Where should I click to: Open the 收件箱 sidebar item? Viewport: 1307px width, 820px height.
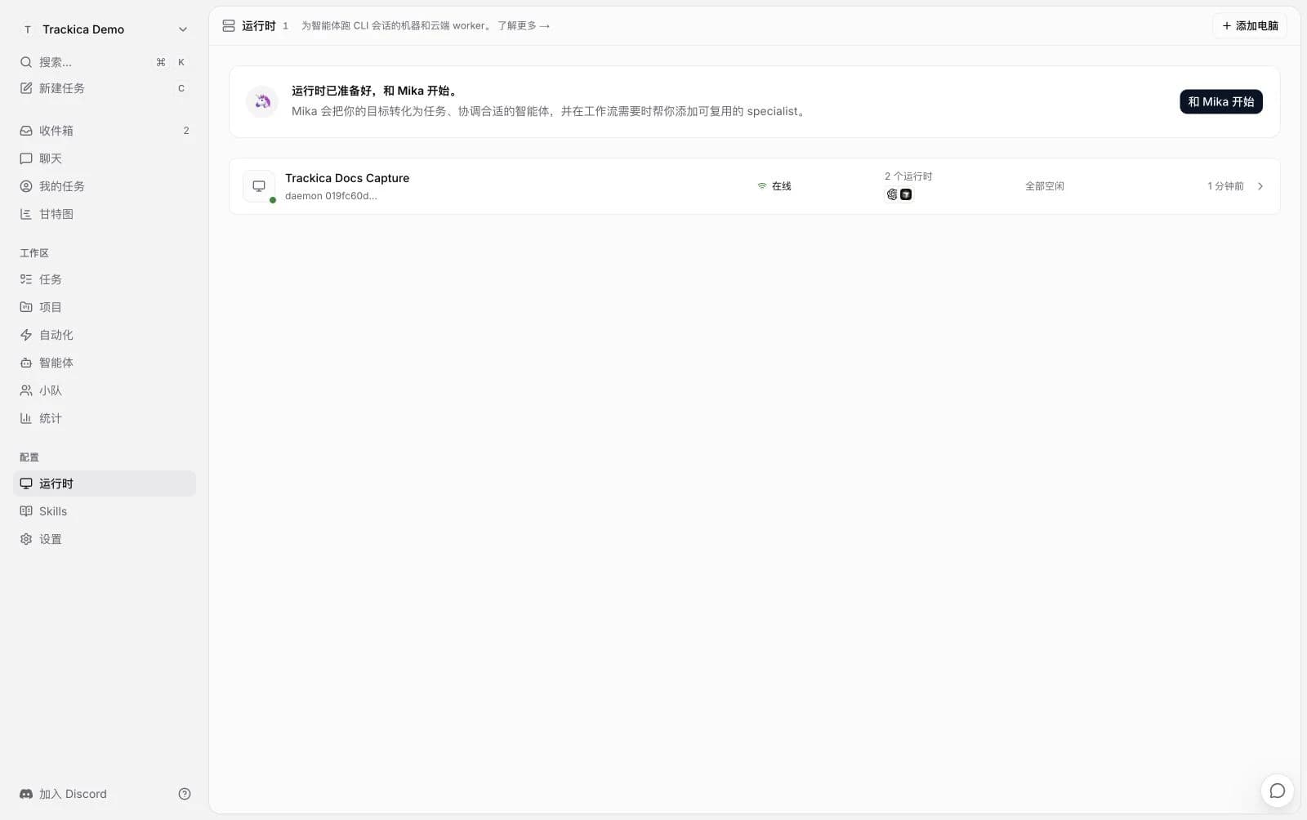pyautogui.click(x=105, y=131)
